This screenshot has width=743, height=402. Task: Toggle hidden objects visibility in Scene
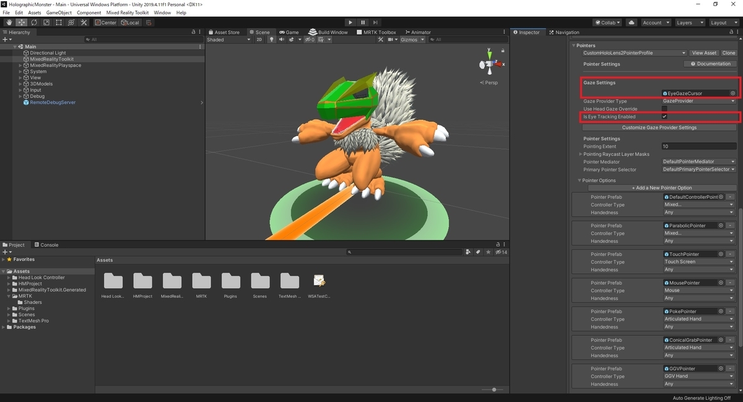coord(310,40)
